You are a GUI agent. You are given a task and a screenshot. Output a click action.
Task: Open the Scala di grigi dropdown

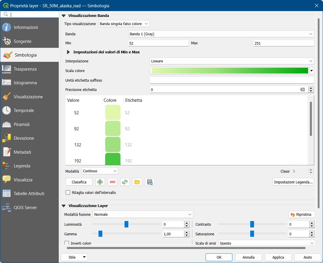tap(267, 243)
